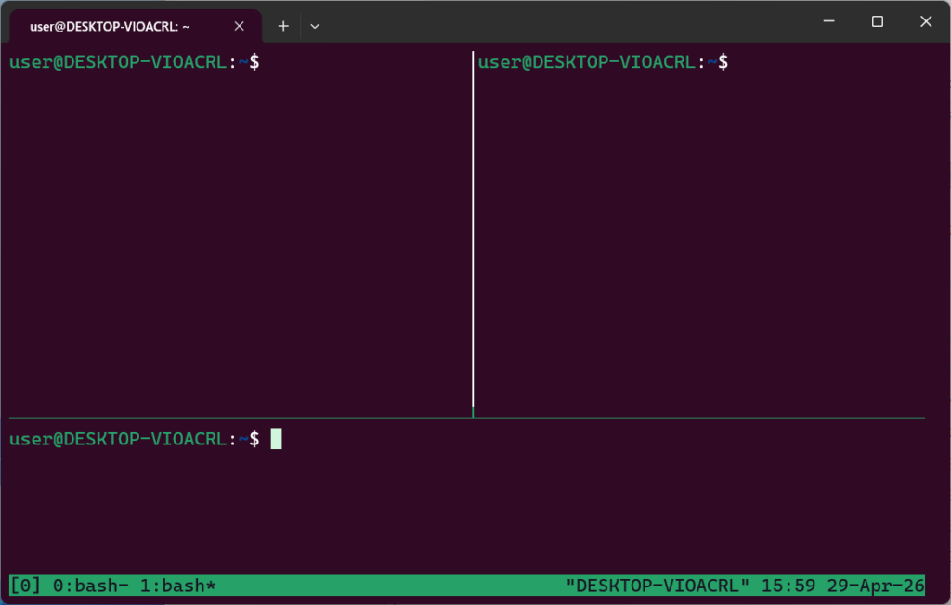The width and height of the screenshot is (951, 605).
Task: Select the user@DESKTOP-VIOACRL terminal tab
Action: coord(111,26)
